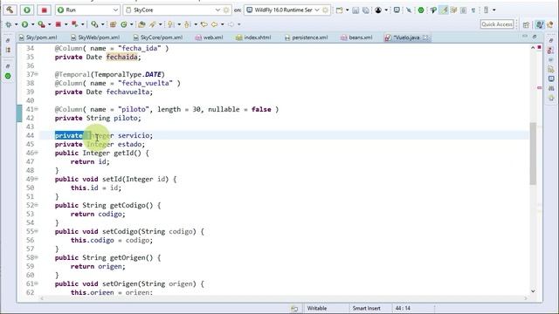
Task: Click the editor scroll down arrow
Action: click(x=533, y=291)
